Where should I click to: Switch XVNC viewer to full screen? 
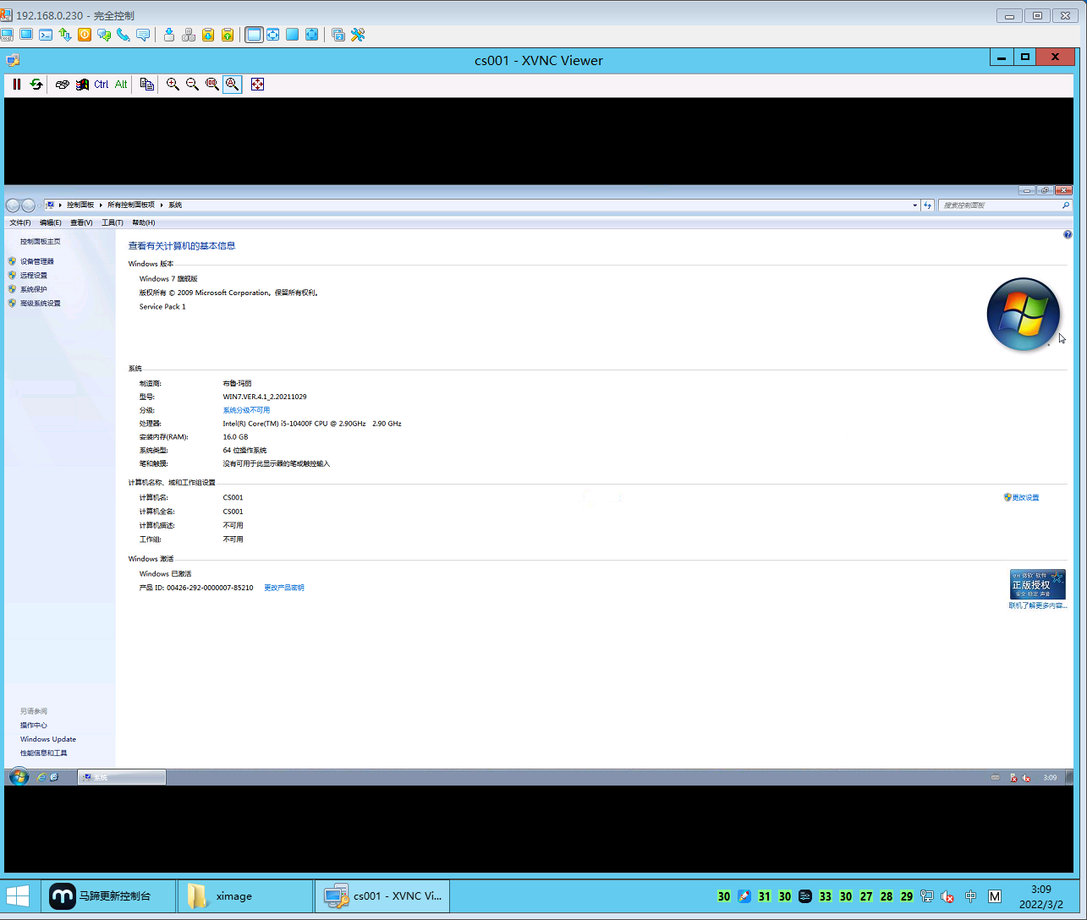click(x=258, y=85)
